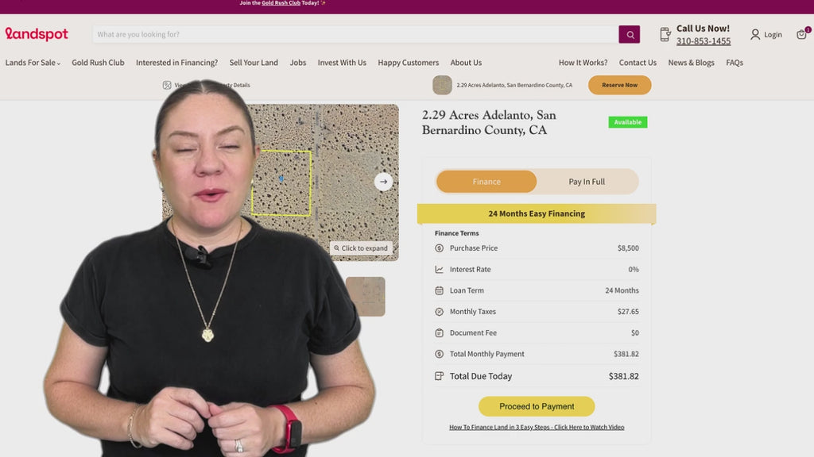Viewport: 814px width, 457px height.
Task: Click the Purchase Price dollar icon
Action: pos(439,248)
